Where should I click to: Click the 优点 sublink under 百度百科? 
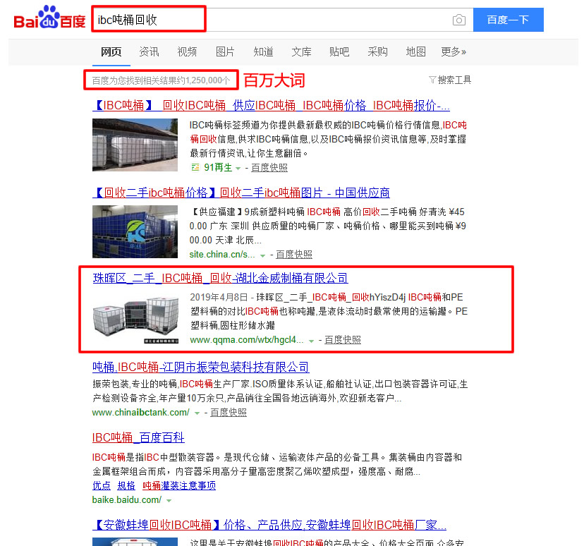(x=102, y=485)
